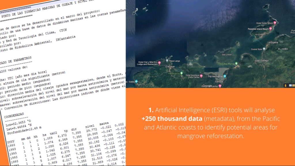The width and height of the screenshot is (295, 166).
Task: Select the Playa Larga location pin
Action: coord(167,61)
